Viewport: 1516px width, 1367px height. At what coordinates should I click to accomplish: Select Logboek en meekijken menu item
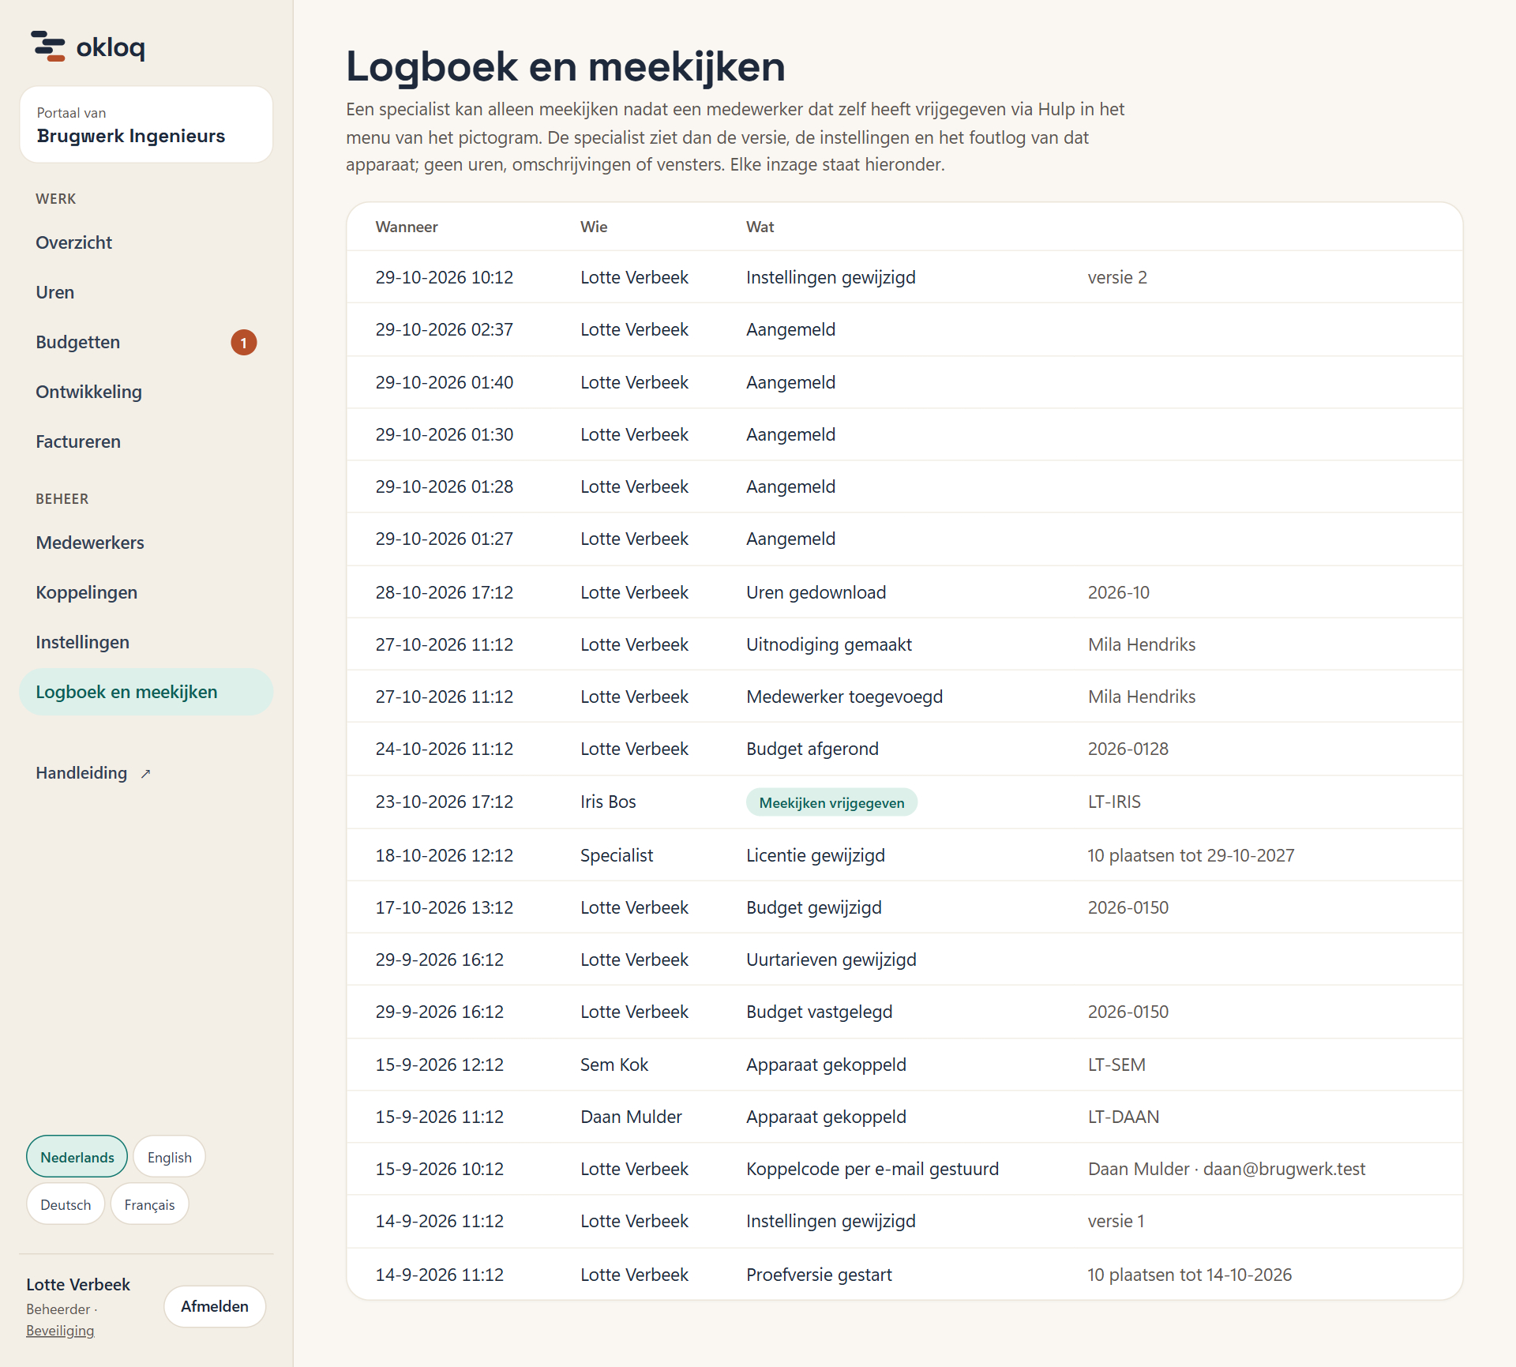pos(146,692)
